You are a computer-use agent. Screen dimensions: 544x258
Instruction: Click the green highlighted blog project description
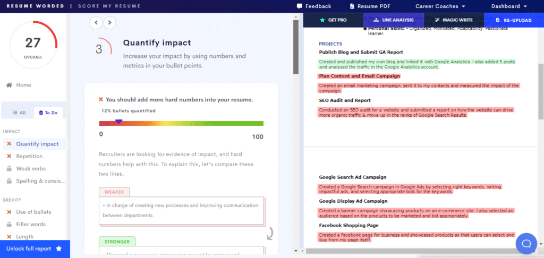416,64
